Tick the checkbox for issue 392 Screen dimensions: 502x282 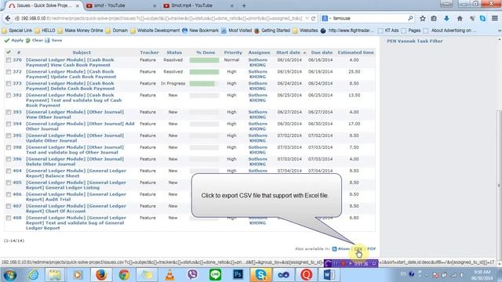pyautogui.click(x=9, y=96)
